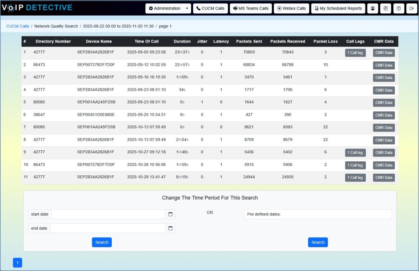Log out using the exit icon
This screenshot has height=271, width=419.
tap(412, 8)
